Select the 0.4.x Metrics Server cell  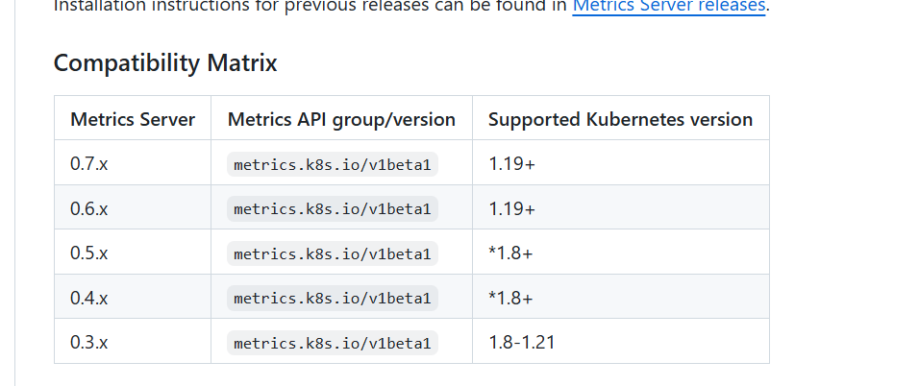(89, 298)
